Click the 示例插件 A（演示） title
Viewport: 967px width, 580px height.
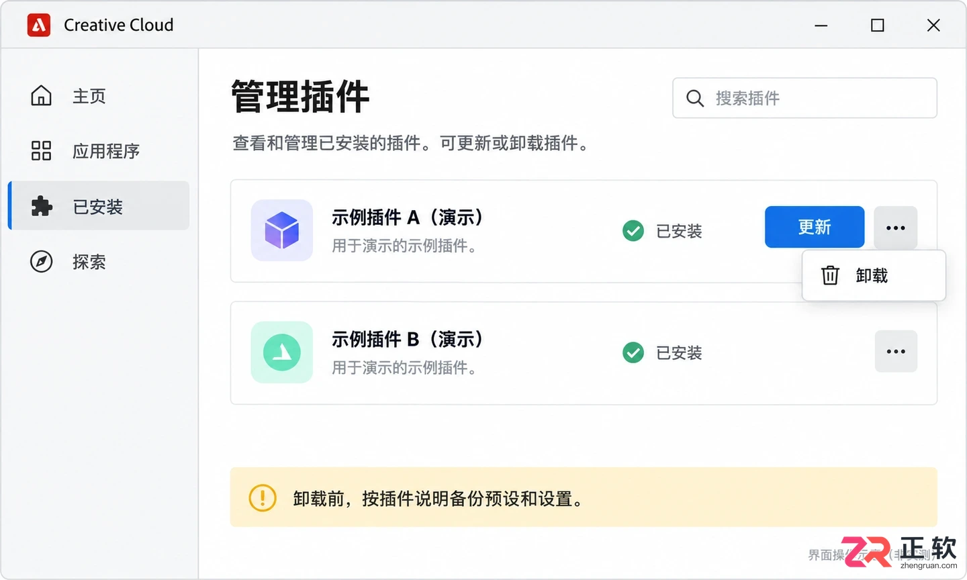[x=408, y=217]
